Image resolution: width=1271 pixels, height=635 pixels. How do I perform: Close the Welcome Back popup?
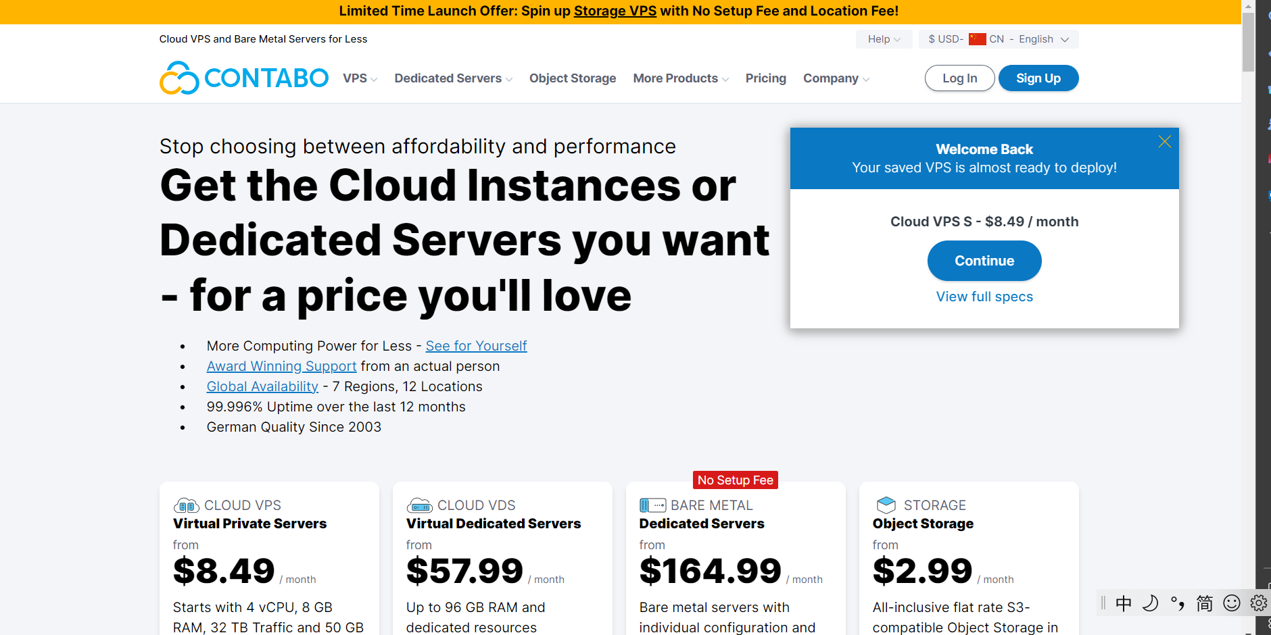tap(1164, 142)
